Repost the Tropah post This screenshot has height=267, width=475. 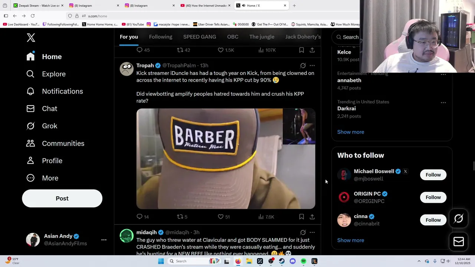pyautogui.click(x=182, y=217)
